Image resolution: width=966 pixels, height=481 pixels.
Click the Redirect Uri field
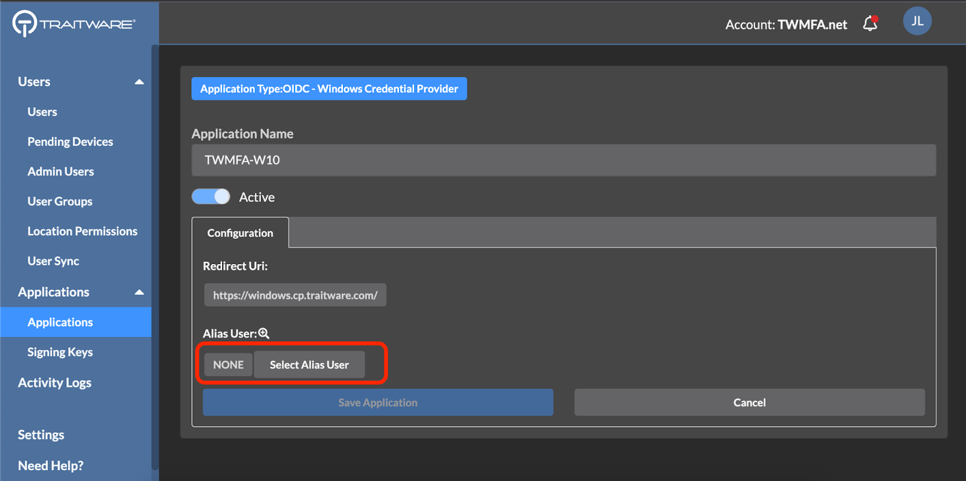[x=295, y=295]
